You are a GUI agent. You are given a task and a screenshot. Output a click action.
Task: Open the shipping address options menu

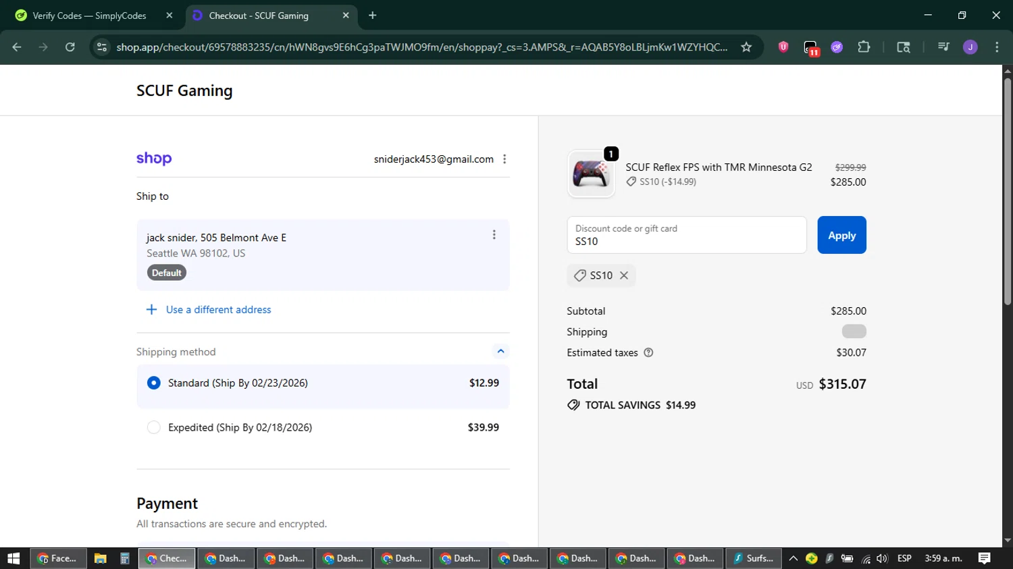coord(494,235)
